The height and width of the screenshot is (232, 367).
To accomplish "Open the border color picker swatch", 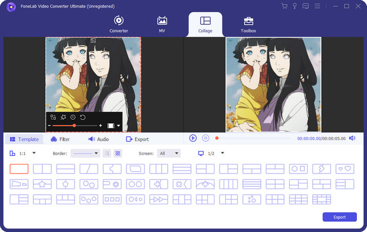I will point(107,153).
